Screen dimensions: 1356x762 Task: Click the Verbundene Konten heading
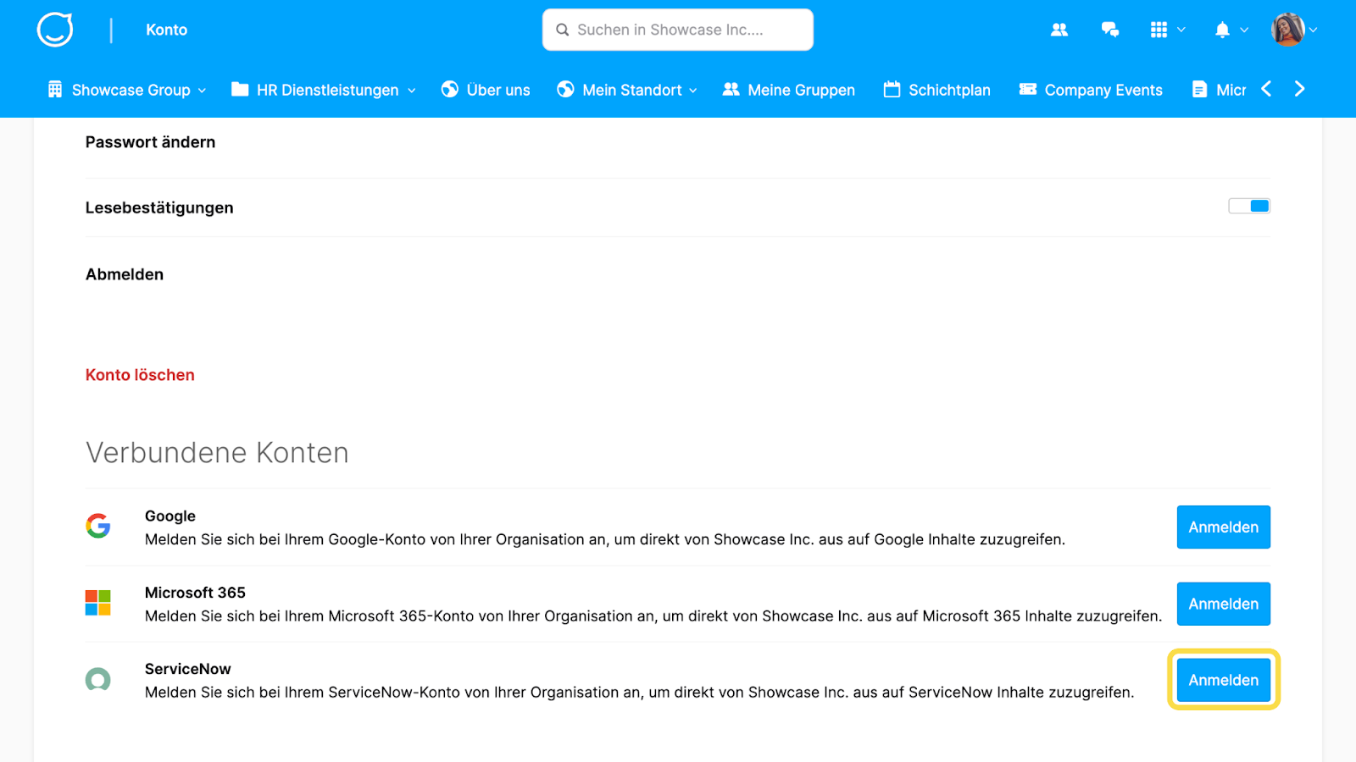click(217, 452)
